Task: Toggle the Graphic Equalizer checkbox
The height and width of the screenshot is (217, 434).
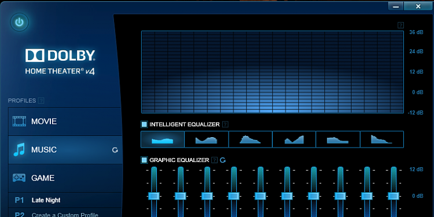Action: [144, 160]
